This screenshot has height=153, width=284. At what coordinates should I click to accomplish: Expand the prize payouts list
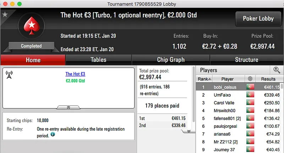(189, 131)
